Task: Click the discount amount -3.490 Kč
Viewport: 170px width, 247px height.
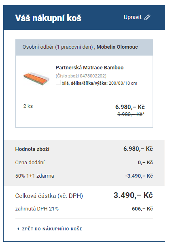Action: coord(139,176)
